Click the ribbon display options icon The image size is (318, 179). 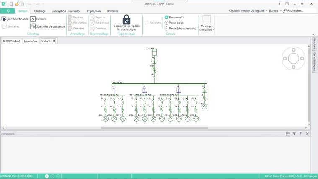[287, 4]
